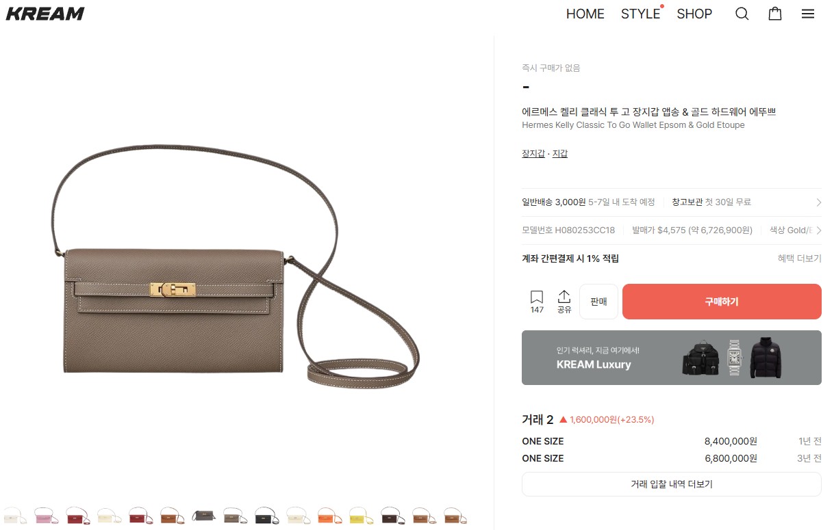Select the yellow wallet color thumbnail
Image resolution: width=834 pixels, height=530 pixels.
pyautogui.click(x=361, y=516)
